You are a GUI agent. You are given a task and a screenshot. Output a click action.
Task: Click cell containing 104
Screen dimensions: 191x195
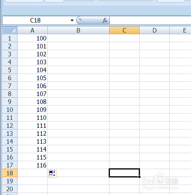pos(32,70)
